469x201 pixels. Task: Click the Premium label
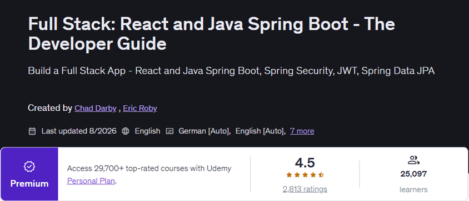point(29,183)
